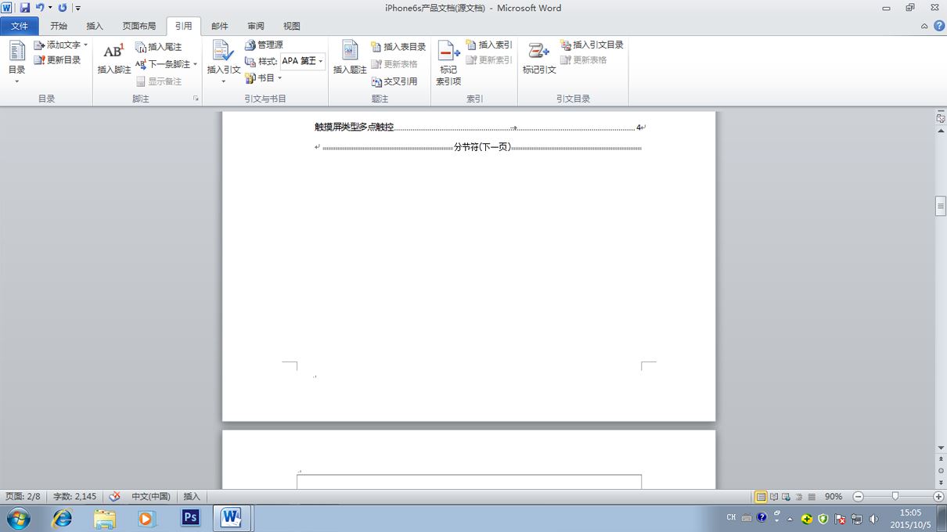Click word count 字数: 2,145
Viewport: 947px width, 532px height.
point(75,497)
